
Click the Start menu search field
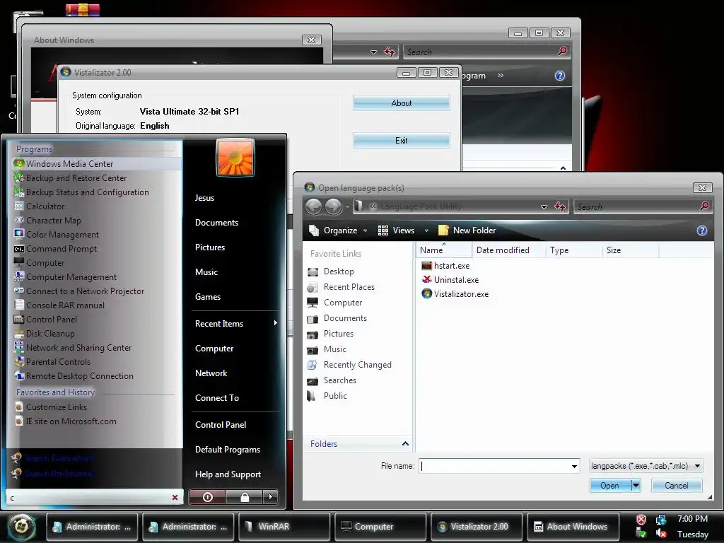[x=88, y=497]
